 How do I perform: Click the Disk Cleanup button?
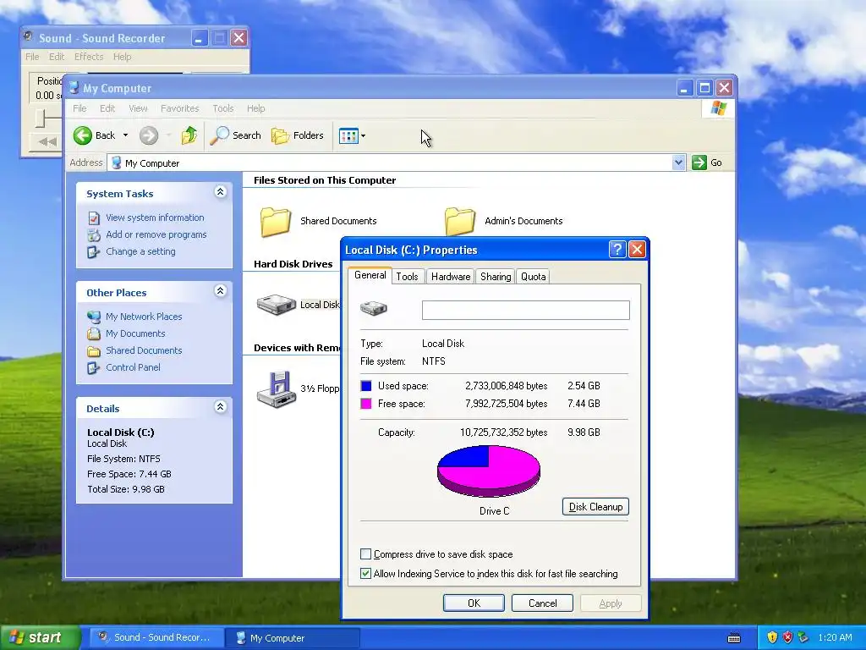pyautogui.click(x=595, y=506)
